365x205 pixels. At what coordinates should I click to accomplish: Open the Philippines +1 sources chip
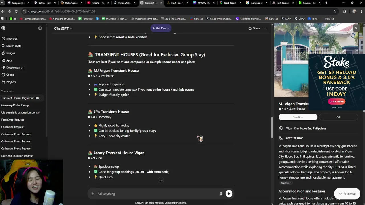(x=286, y=183)
